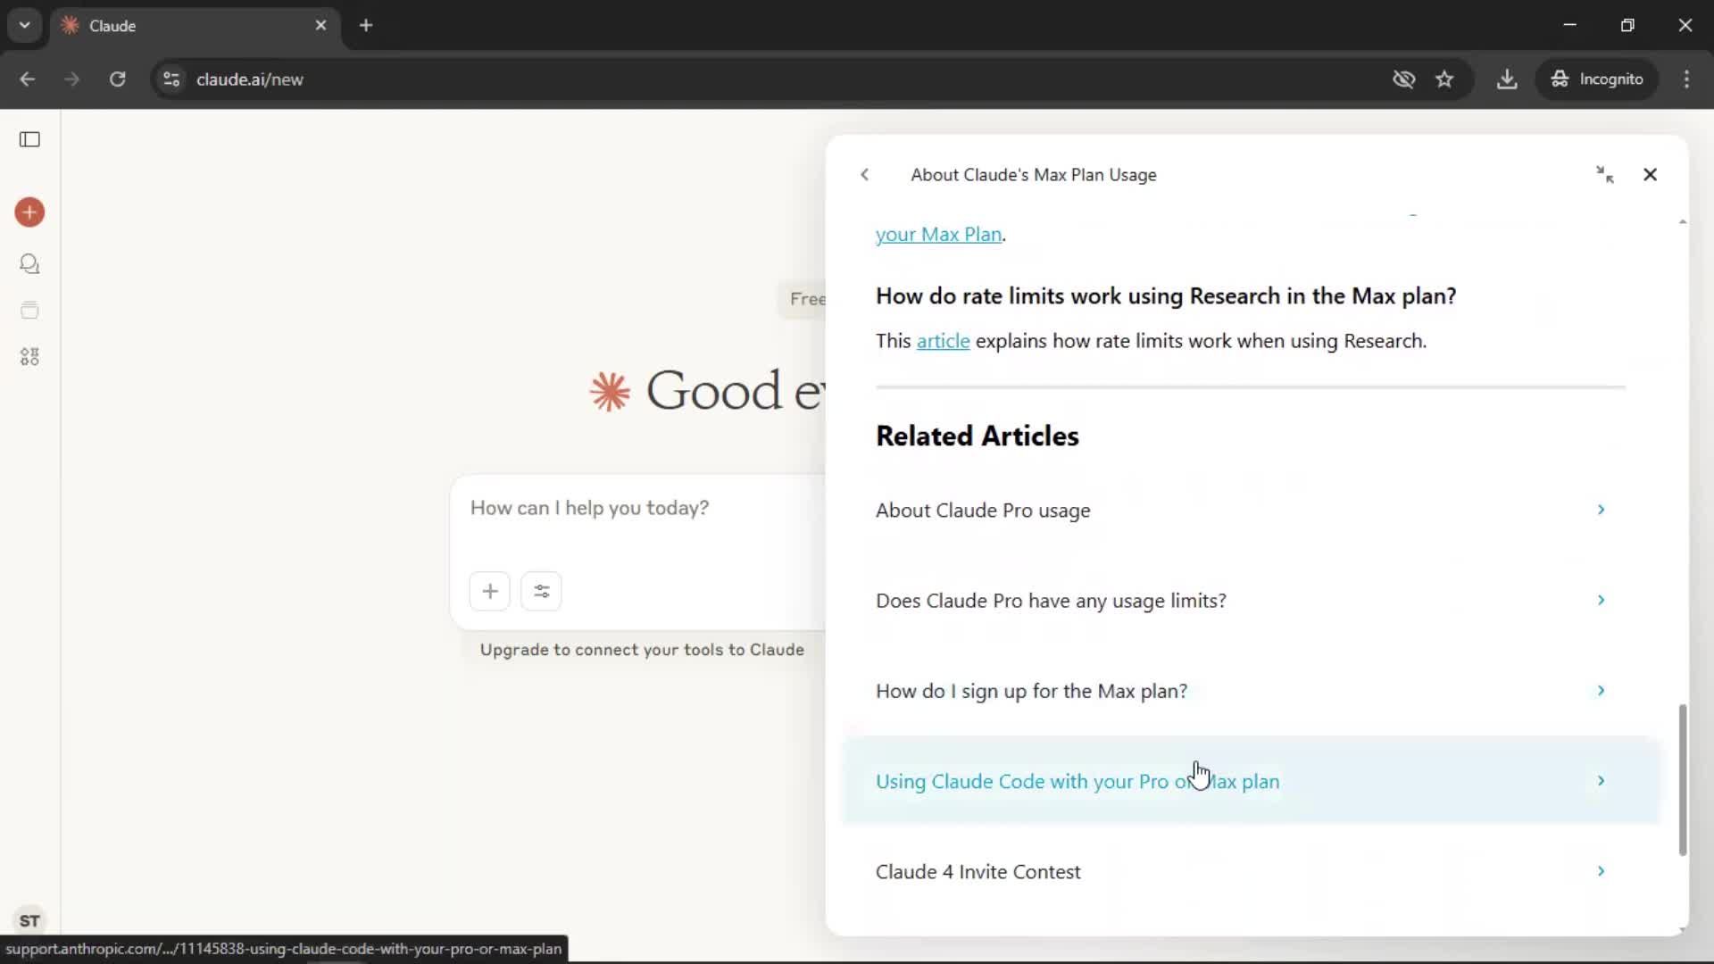Open 'How do I sign up for the Max plan?'
Screen dimensions: 1714x964
(x=1250, y=691)
